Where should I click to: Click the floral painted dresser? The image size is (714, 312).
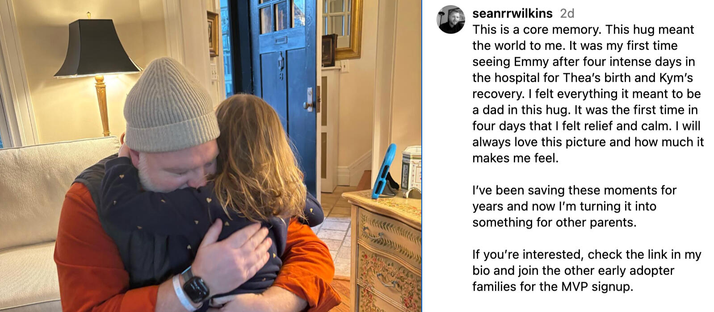[x=386, y=250]
